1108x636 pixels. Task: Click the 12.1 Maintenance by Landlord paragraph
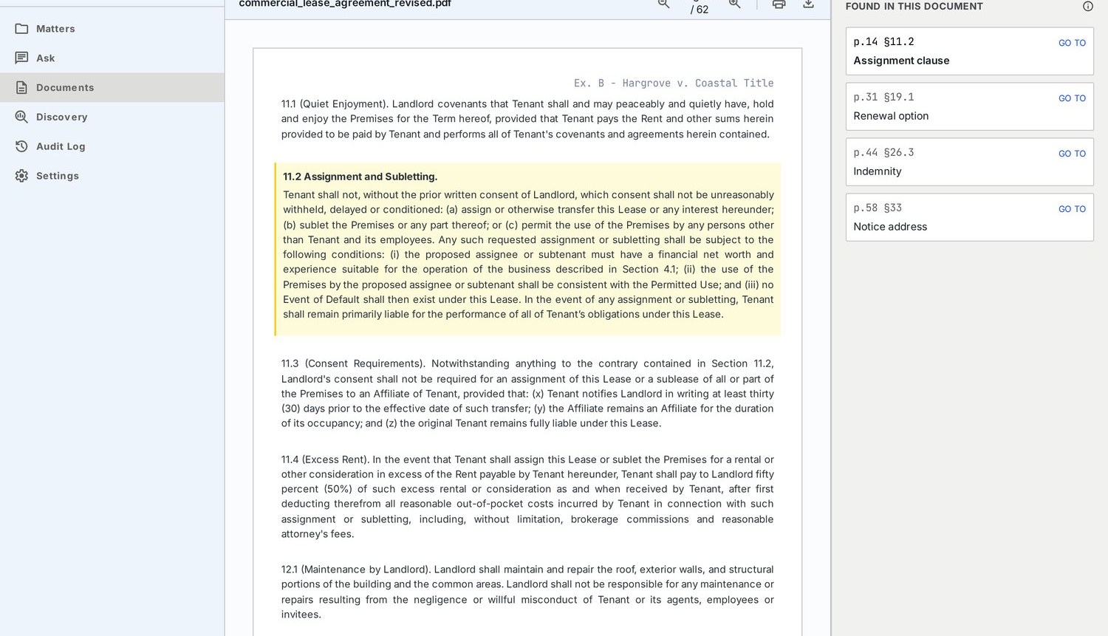(x=527, y=592)
